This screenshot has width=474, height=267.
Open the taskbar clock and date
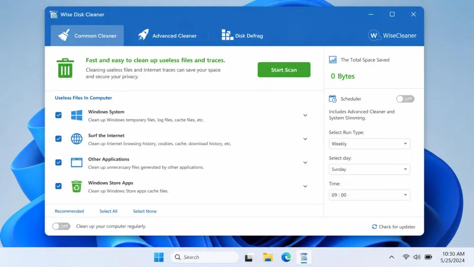click(453, 257)
